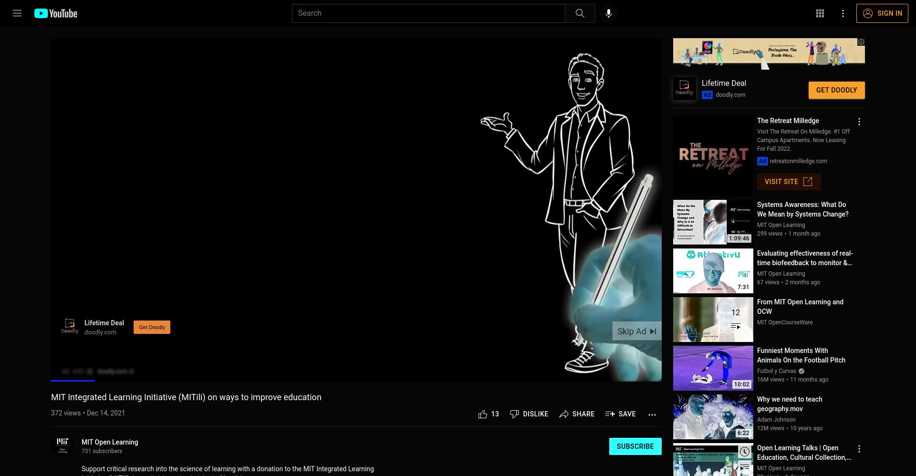This screenshot has height=476, width=916.
Task: Open options for The Retreat Milledge ad
Action: pos(859,122)
